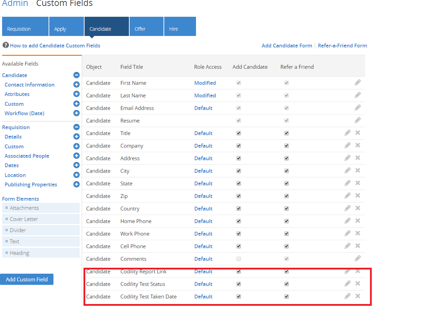Open the Refer-a-Friend Form link

click(x=342, y=45)
